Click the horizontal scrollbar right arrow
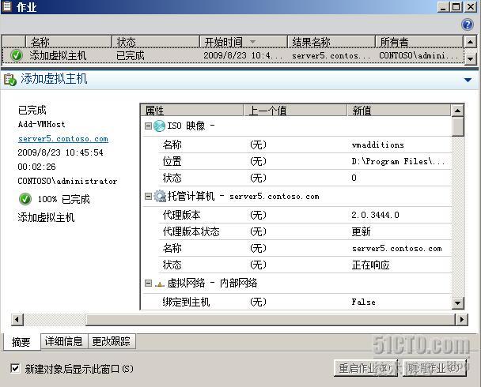The width and height of the screenshot is (481, 387). (462, 319)
